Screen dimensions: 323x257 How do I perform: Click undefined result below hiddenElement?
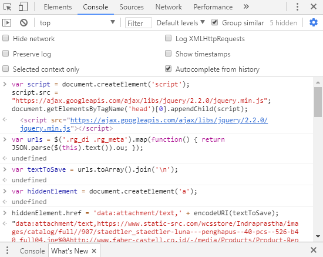click(x=29, y=202)
